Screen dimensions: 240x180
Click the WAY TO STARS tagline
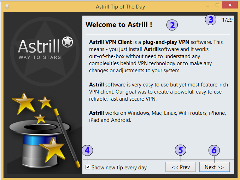[x=40, y=57]
